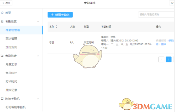Click the 返回 back button
The height and width of the screenshot is (112, 175).
pos(6,3)
